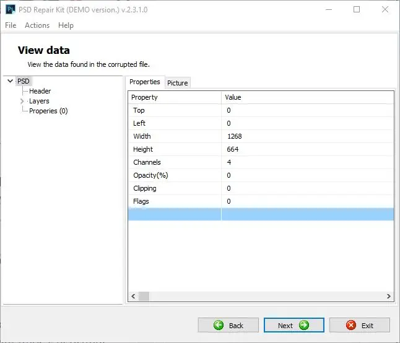Select the Left property row
The height and width of the screenshot is (343, 400).
(x=261, y=123)
